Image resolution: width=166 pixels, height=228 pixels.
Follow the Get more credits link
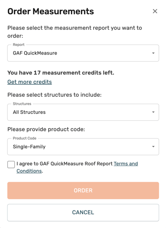tap(29, 82)
